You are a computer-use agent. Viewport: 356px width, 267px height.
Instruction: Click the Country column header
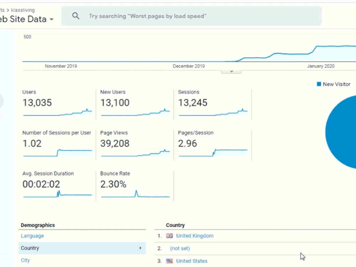click(x=175, y=225)
